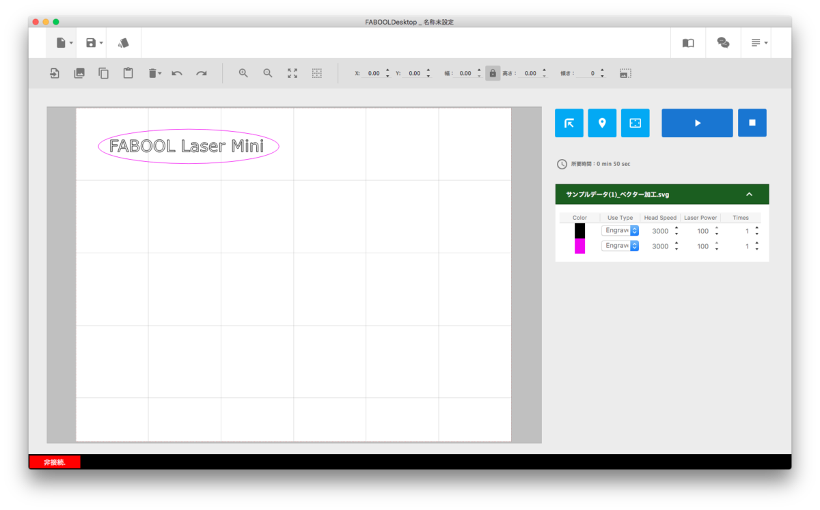Select the FABOOL Laser Mini text object

point(187,146)
